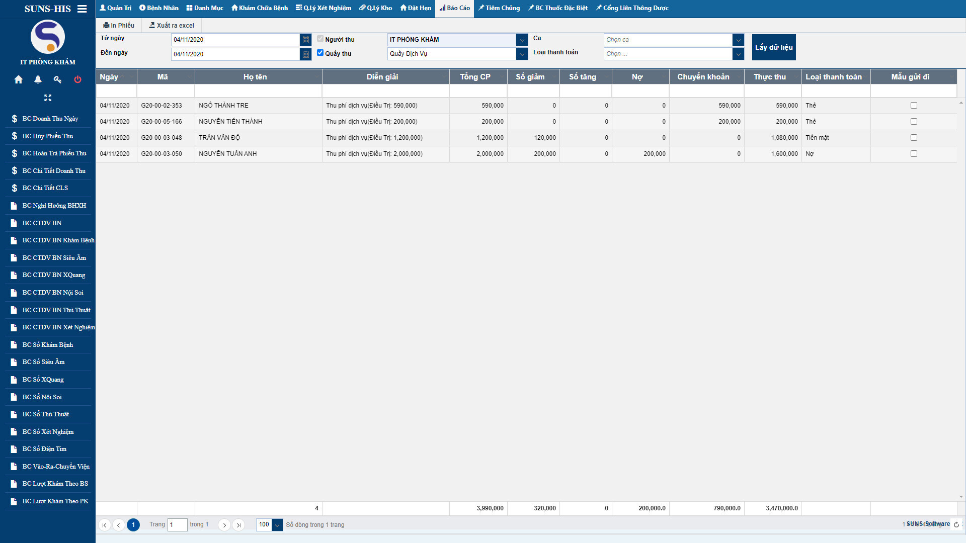Toggle the Quầy thu checkbox
The image size is (966, 543).
[x=320, y=53]
